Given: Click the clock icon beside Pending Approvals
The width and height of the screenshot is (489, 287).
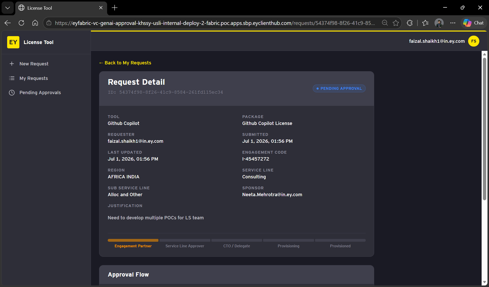Looking at the screenshot, I should (x=12, y=93).
